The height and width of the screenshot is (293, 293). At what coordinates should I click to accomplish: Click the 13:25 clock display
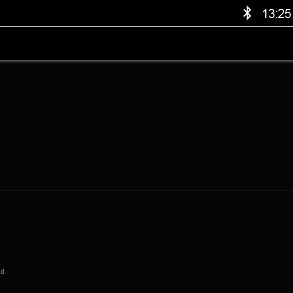pos(277,14)
